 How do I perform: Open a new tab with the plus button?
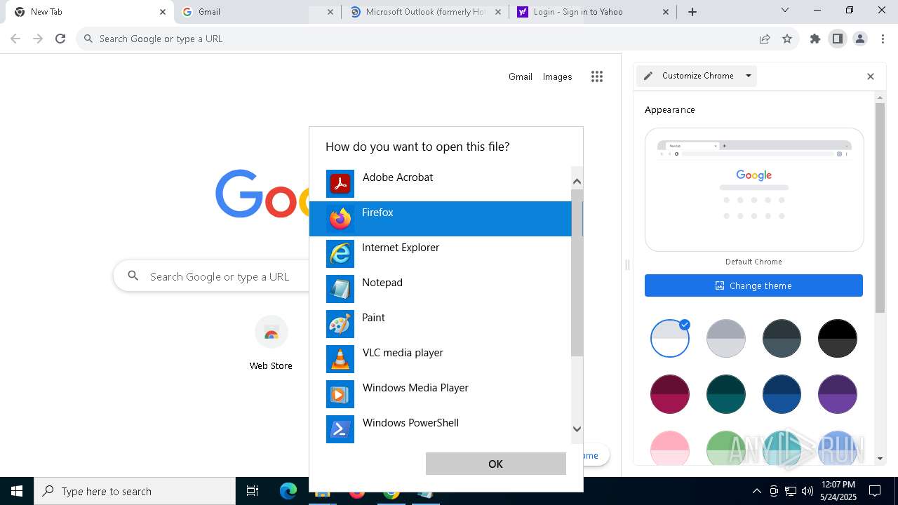pos(692,12)
